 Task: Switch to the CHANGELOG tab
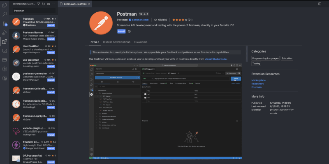pyautogui.click(x=141, y=42)
